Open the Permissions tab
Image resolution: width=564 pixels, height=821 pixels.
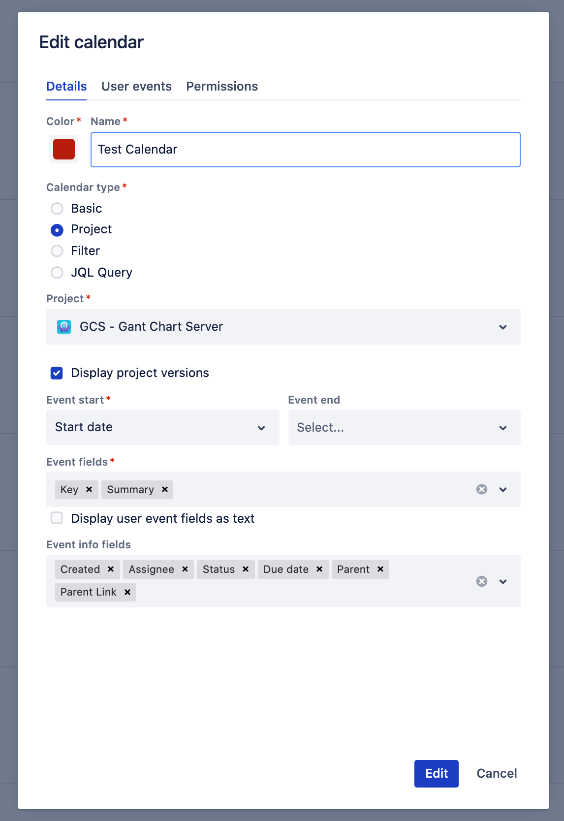point(221,87)
